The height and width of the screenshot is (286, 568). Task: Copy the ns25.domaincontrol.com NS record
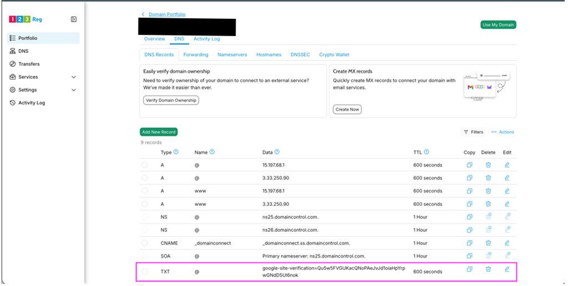coord(469,217)
